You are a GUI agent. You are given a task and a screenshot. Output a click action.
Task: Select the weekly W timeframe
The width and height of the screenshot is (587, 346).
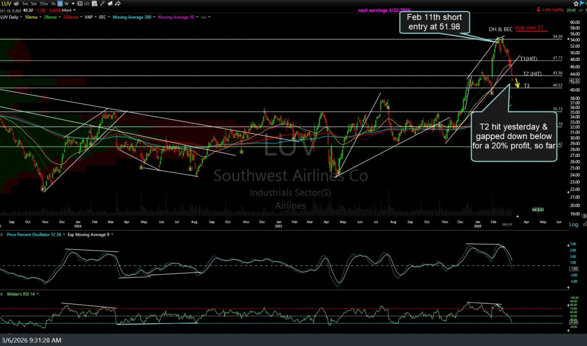[x=66, y=3]
